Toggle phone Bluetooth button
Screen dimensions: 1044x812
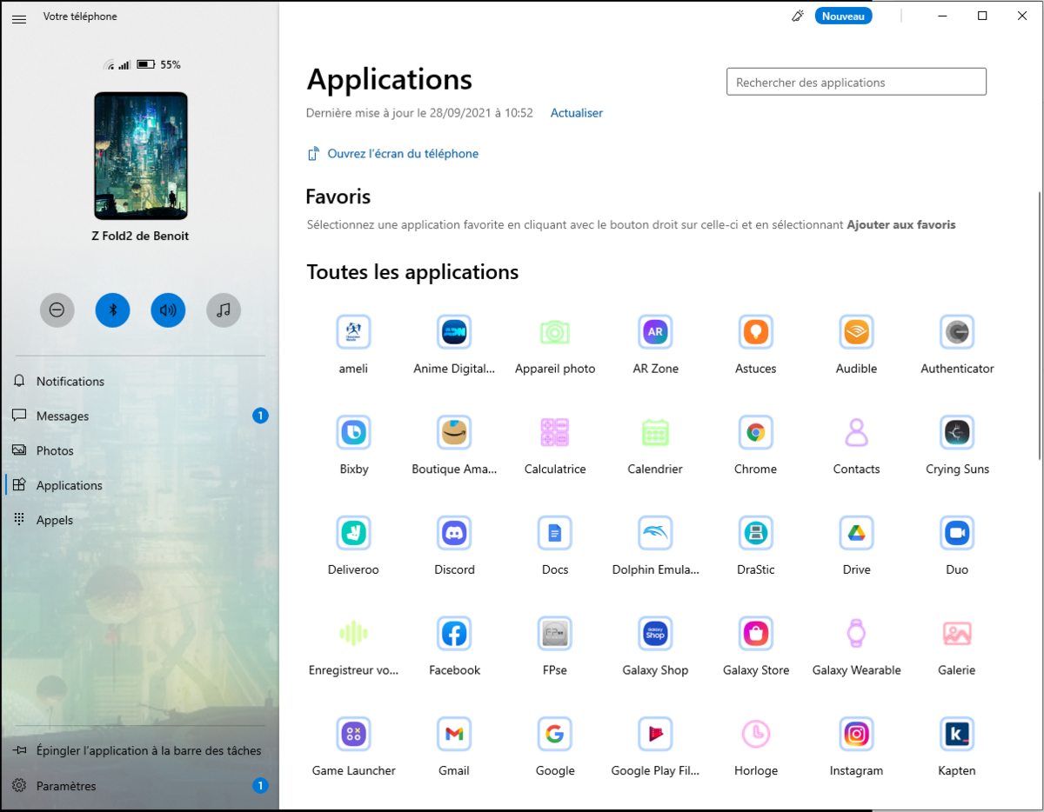click(x=112, y=309)
